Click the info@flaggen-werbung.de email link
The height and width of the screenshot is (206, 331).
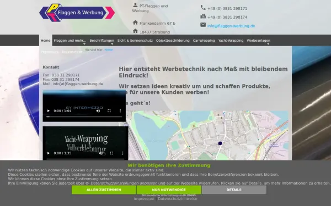pos(231,26)
